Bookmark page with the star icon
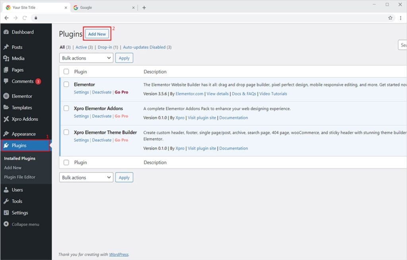 (390, 18)
